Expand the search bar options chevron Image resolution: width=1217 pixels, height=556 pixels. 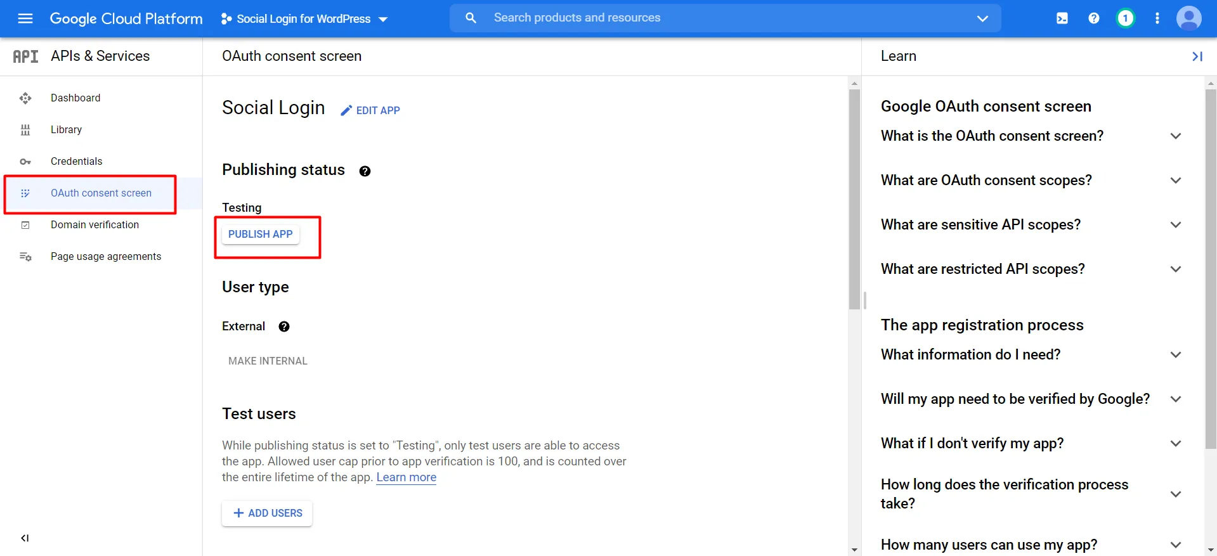pyautogui.click(x=982, y=18)
